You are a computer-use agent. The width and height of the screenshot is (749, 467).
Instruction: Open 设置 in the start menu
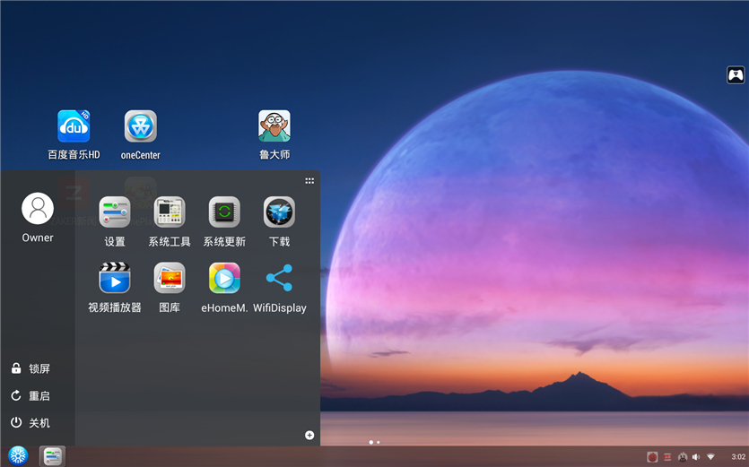pos(115,212)
